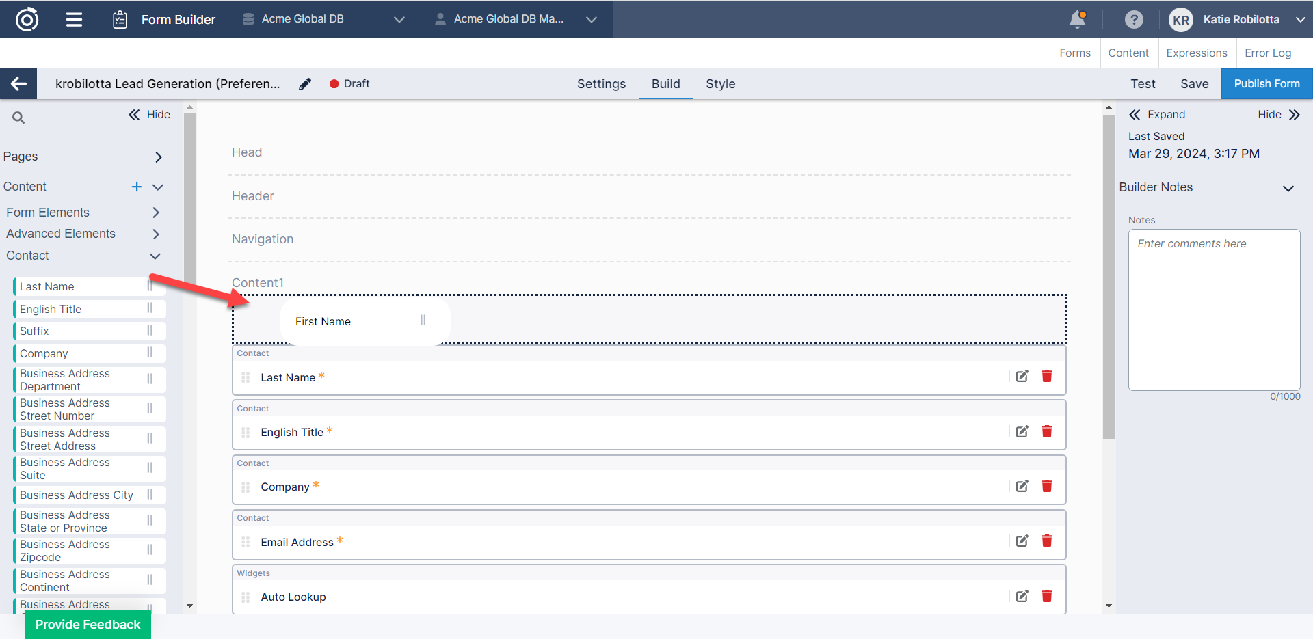
Task: Switch to the Settings tab
Action: point(601,84)
